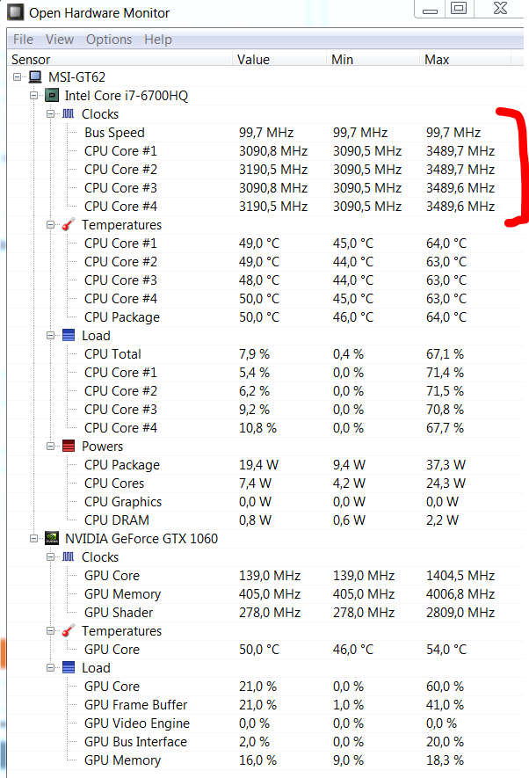Click the 4006,8 MHz GPU Memory max value
This screenshot has width=529, height=778.
460,594
